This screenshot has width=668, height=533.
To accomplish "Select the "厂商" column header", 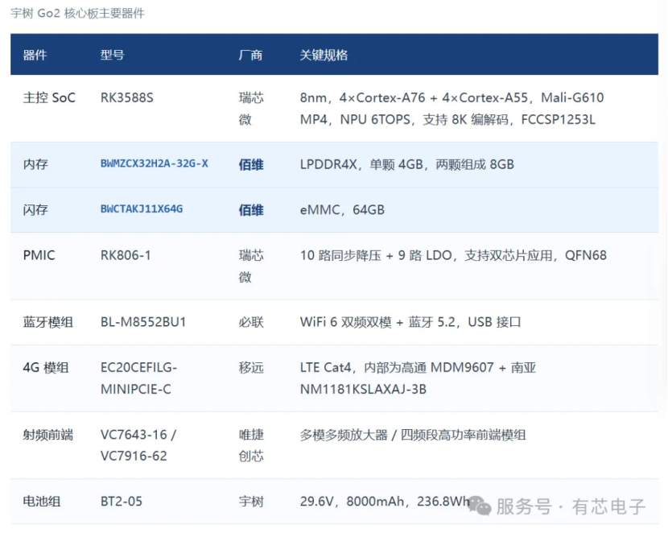I will point(250,55).
